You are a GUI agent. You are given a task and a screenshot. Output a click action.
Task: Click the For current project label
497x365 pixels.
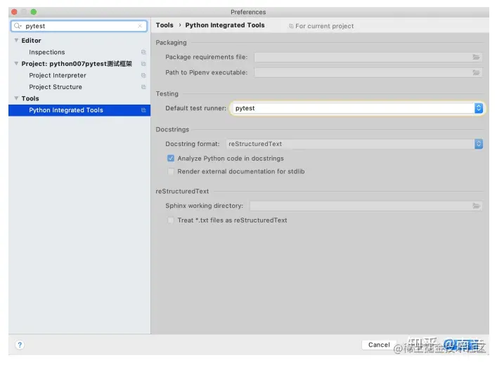coord(324,26)
